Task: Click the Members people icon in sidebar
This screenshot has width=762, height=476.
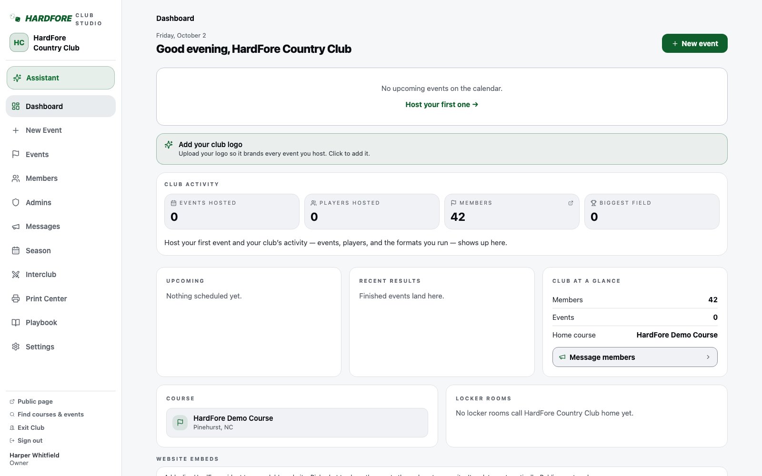Action: click(16, 178)
